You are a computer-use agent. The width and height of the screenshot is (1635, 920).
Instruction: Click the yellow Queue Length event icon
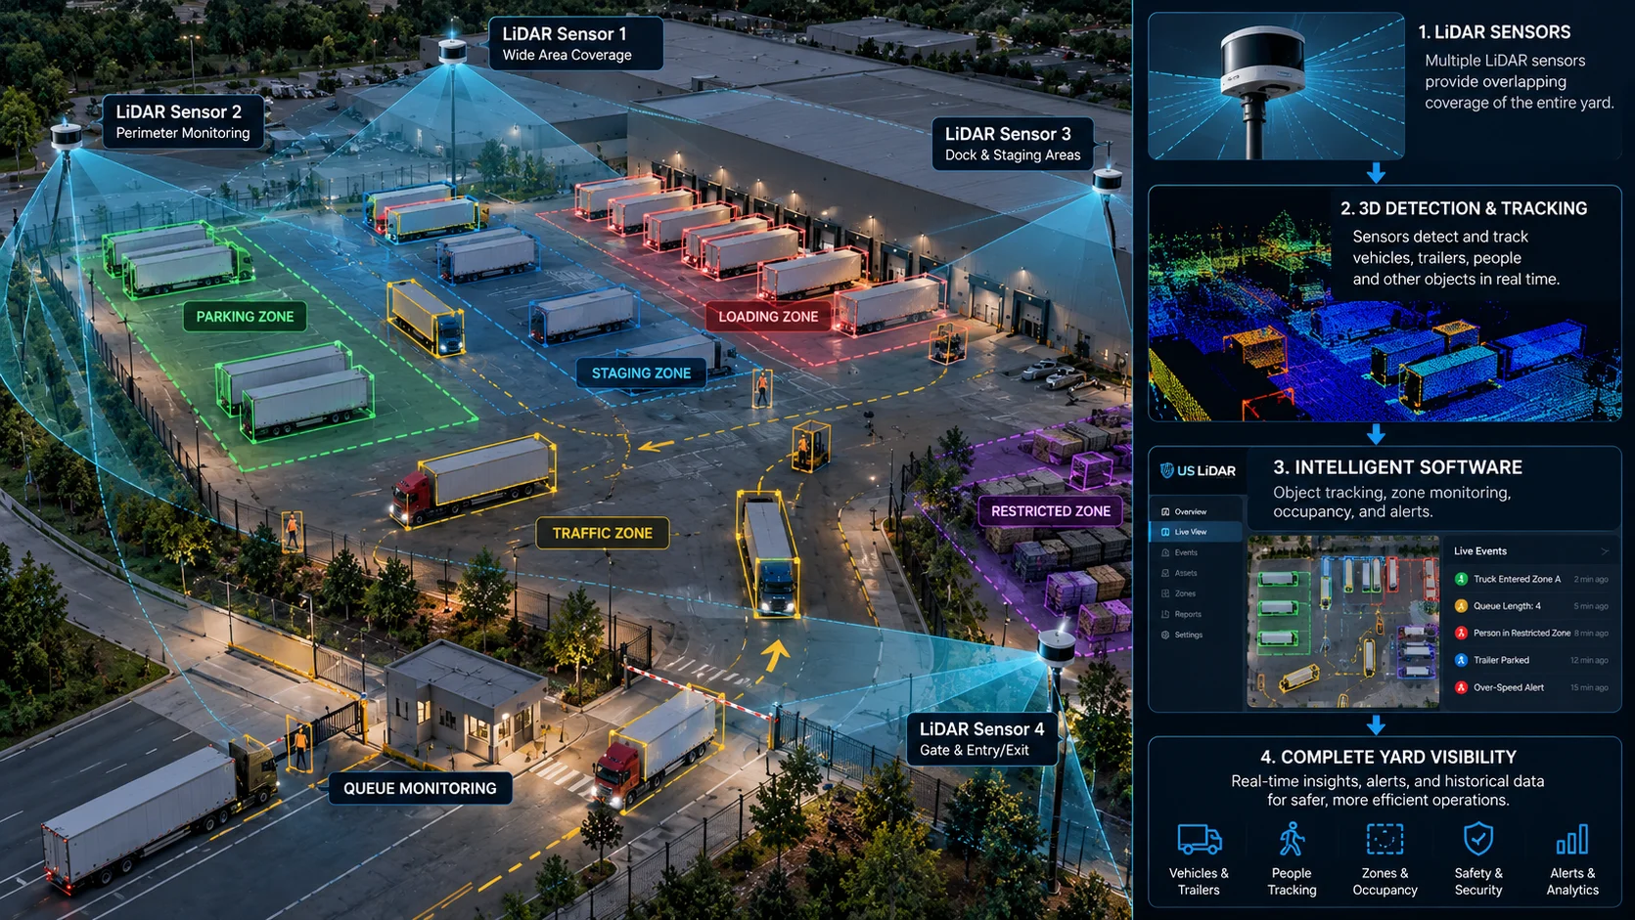pyautogui.click(x=1461, y=606)
